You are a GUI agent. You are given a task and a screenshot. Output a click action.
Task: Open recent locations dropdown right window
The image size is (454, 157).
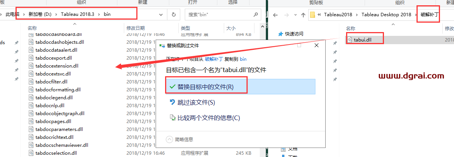point(295,15)
